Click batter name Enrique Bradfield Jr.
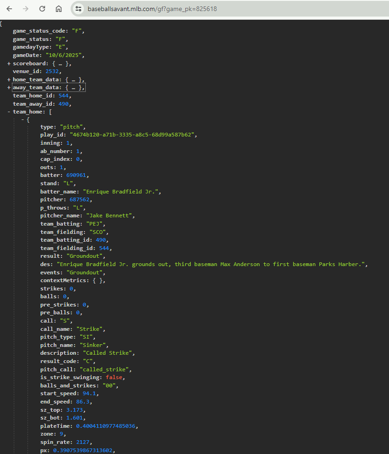This screenshot has width=389, height=454. (x=121, y=192)
